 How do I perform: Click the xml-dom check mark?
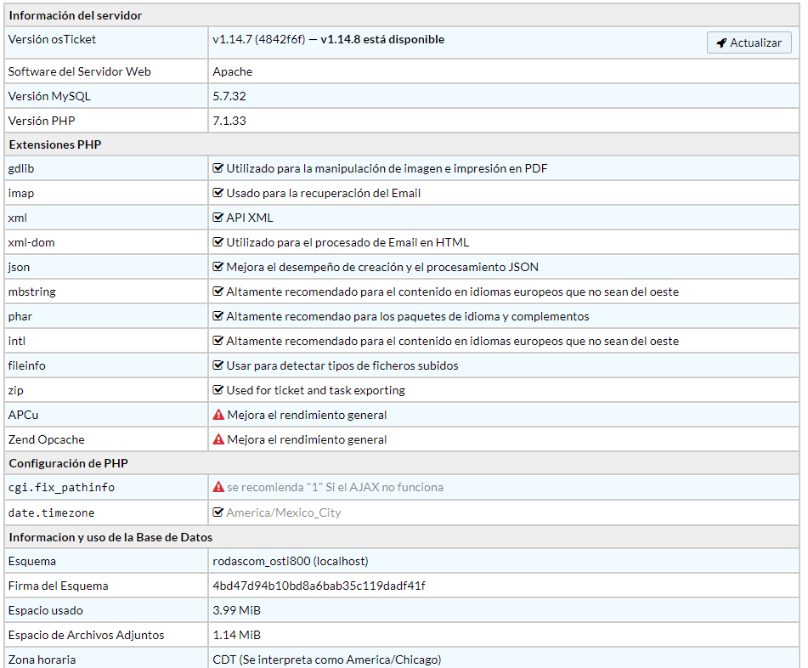(x=218, y=242)
